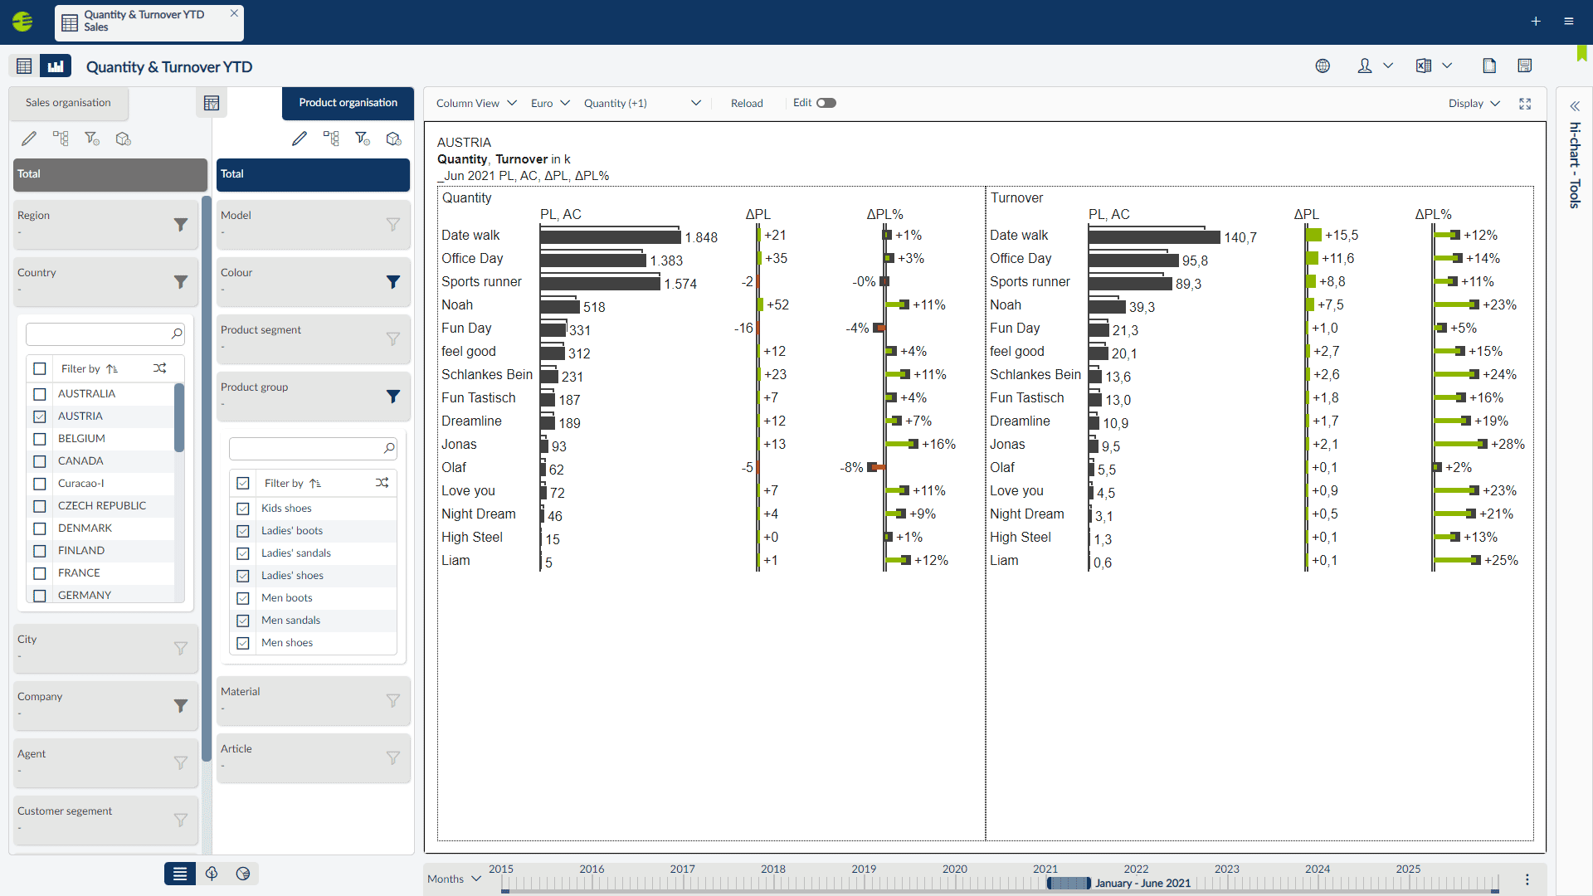Click the pencil edit icon in Sales organisation
Viewport: 1593px width, 896px height.
pos(29,139)
